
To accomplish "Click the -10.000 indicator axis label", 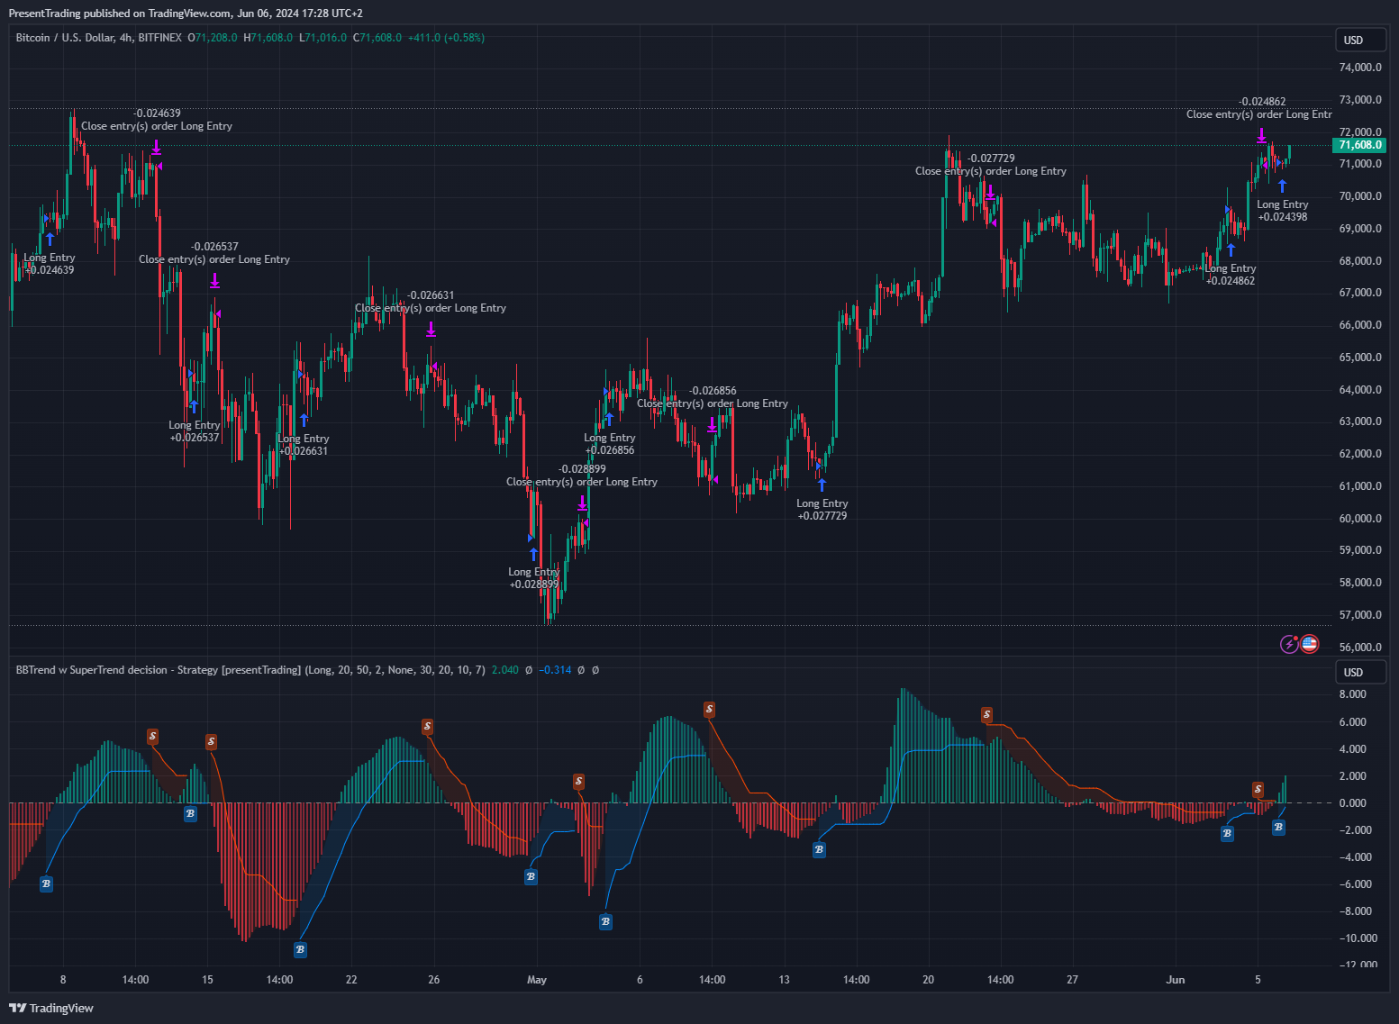I will pyautogui.click(x=1358, y=938).
